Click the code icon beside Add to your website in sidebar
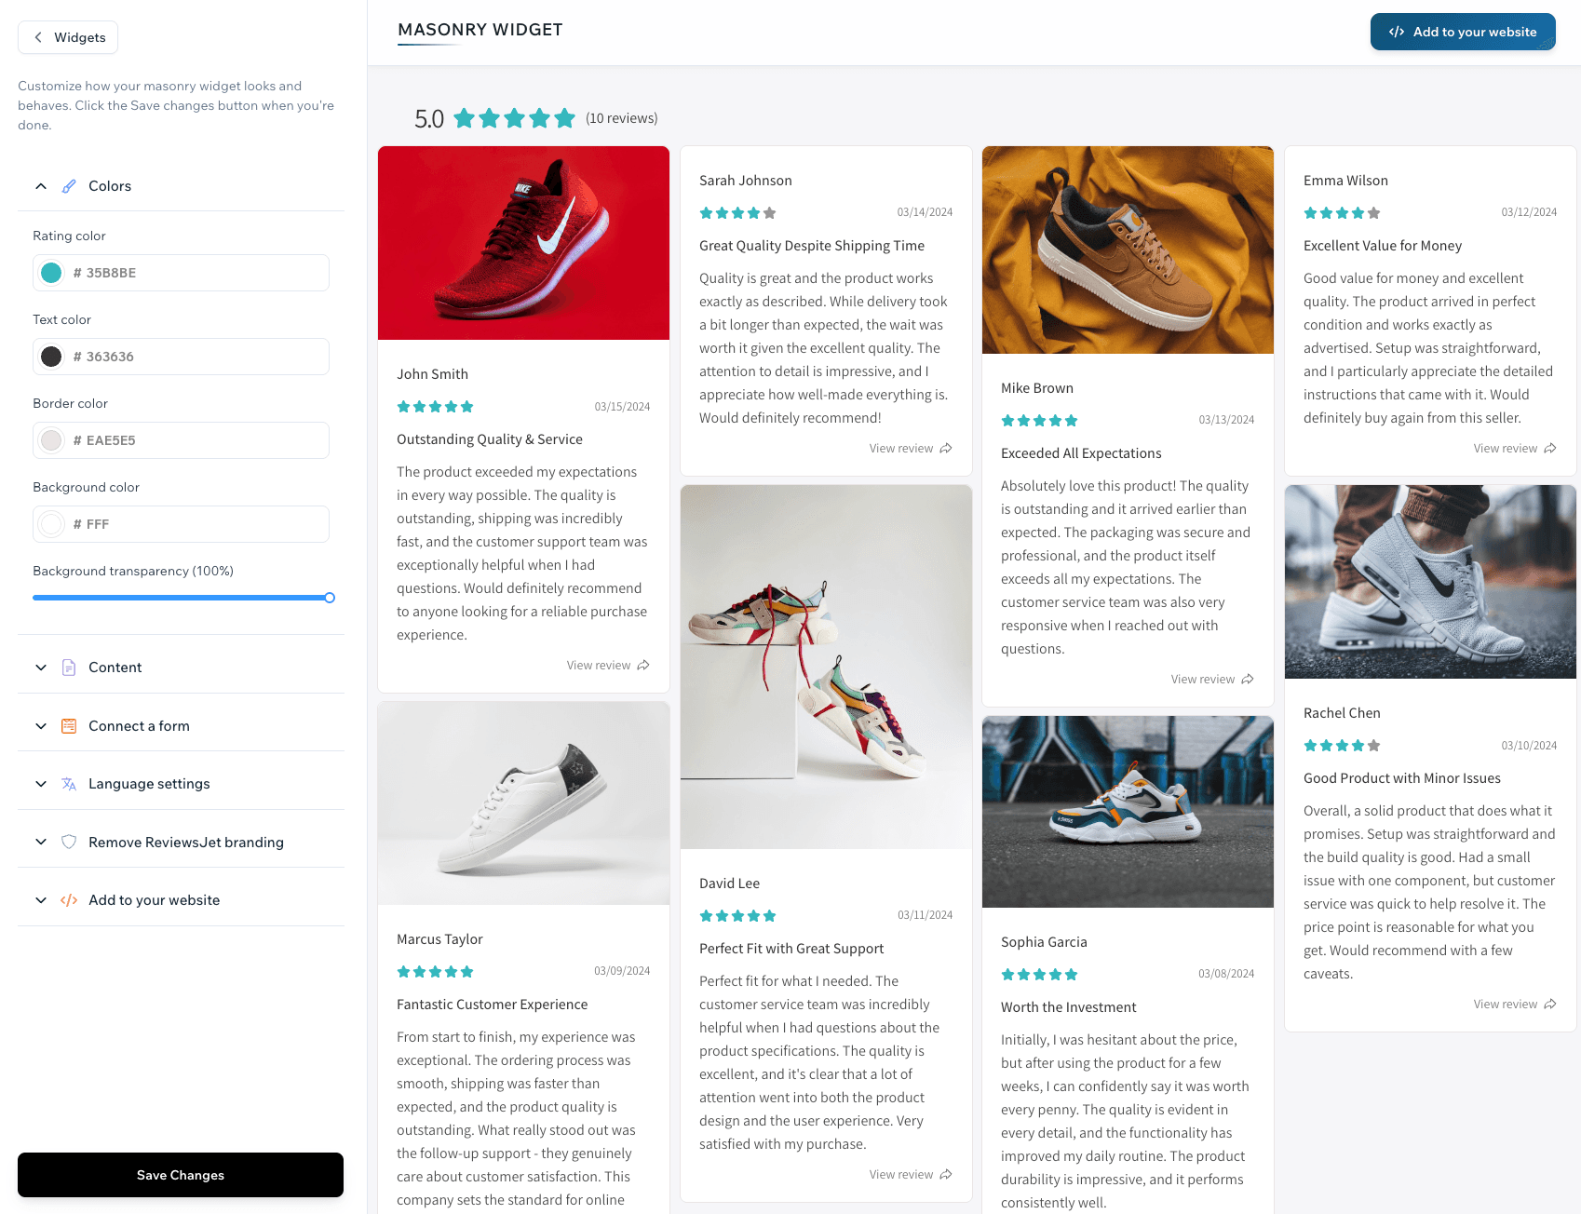The width and height of the screenshot is (1581, 1214). pos(69,900)
